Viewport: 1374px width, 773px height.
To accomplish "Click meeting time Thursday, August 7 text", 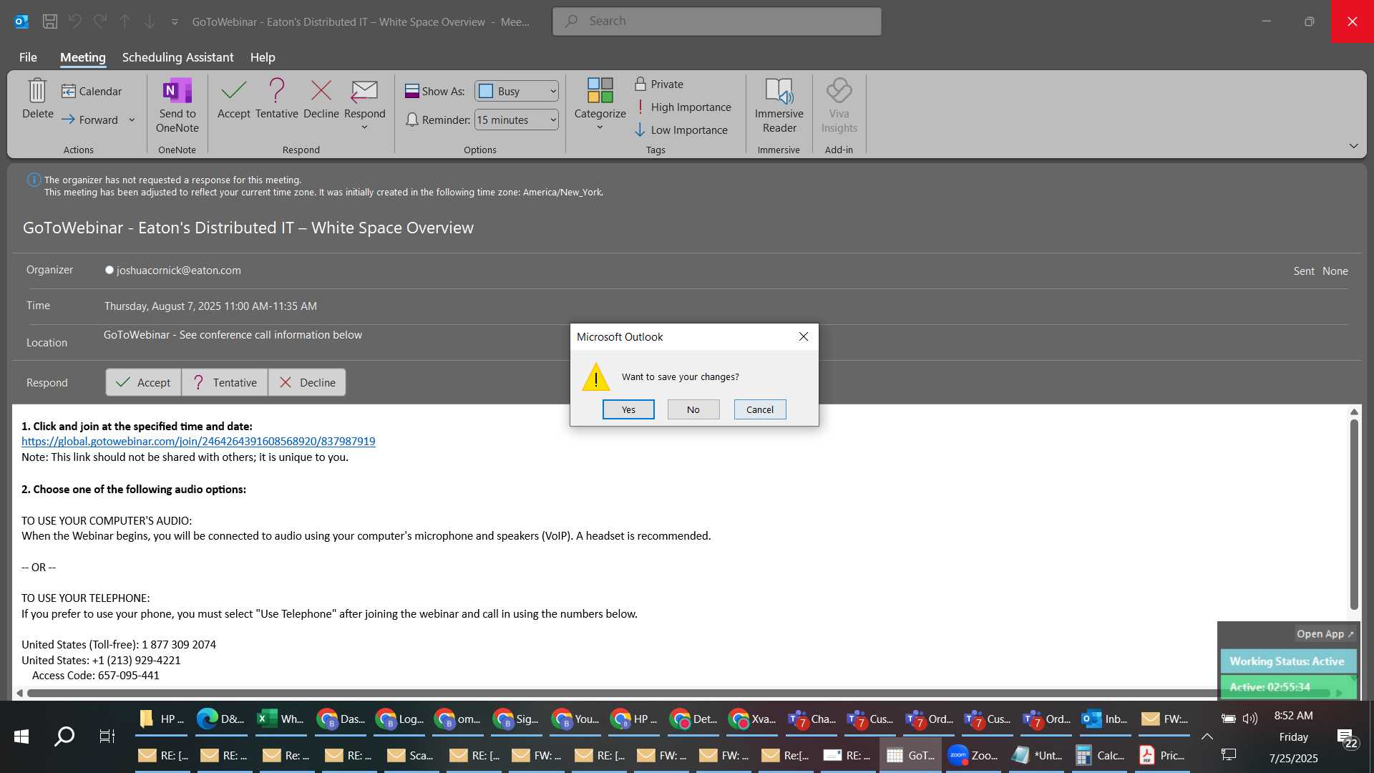I will tap(210, 306).
